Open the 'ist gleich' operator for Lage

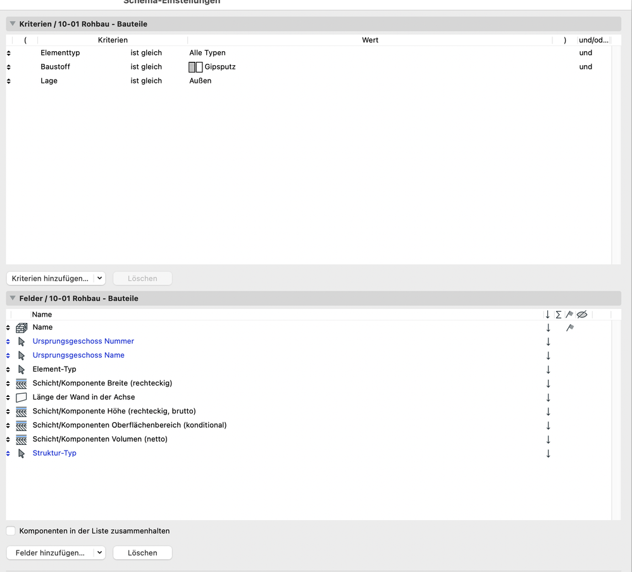pyautogui.click(x=146, y=80)
